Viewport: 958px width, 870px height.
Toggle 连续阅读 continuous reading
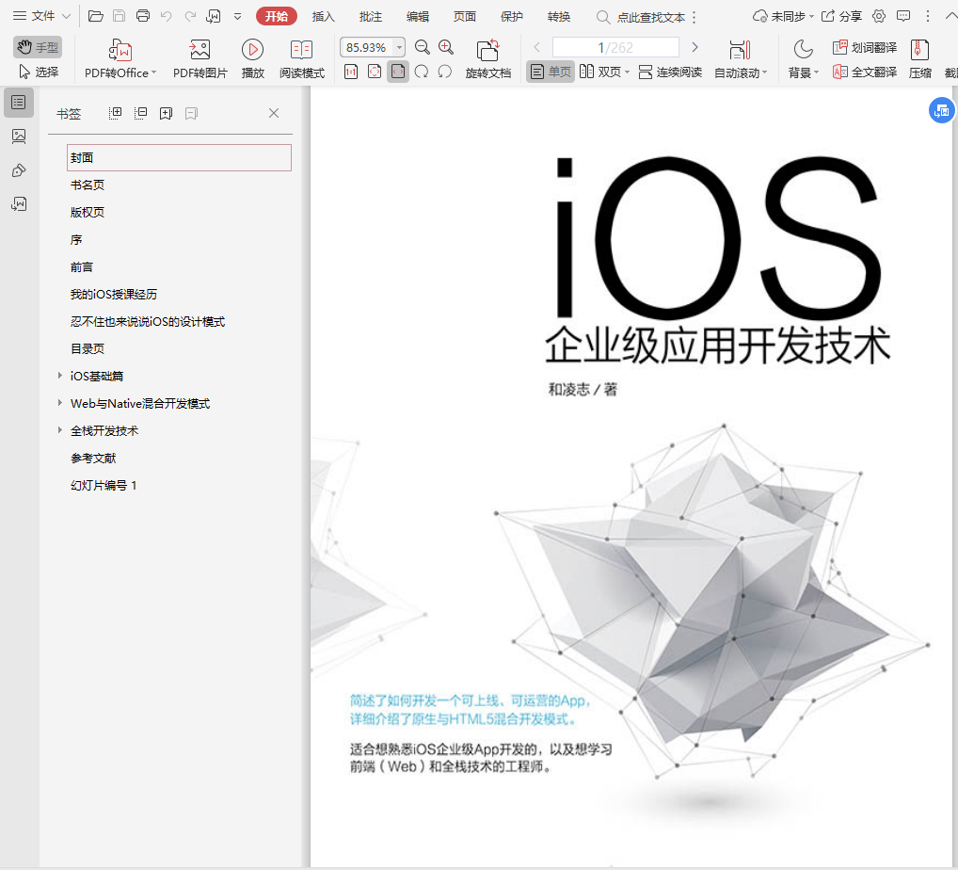point(670,72)
